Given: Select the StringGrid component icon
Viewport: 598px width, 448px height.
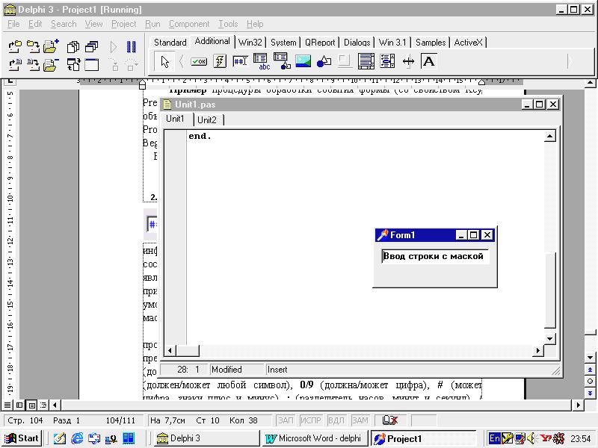Looking at the screenshot, I should point(261,61).
